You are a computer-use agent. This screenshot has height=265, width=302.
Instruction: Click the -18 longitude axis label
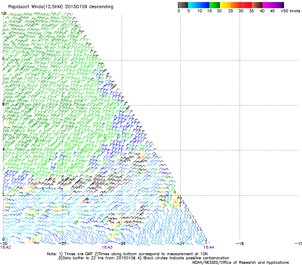click(240, 243)
